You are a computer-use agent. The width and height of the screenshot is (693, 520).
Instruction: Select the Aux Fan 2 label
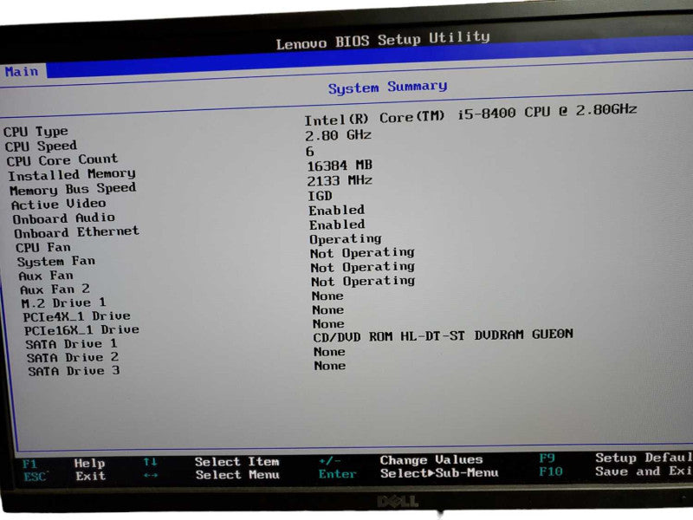click(x=55, y=289)
